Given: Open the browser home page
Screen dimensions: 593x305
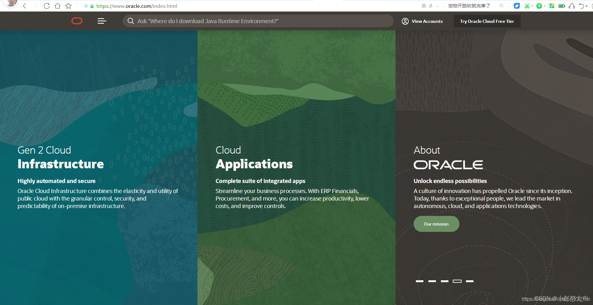Looking at the screenshot, I should click(58, 6).
